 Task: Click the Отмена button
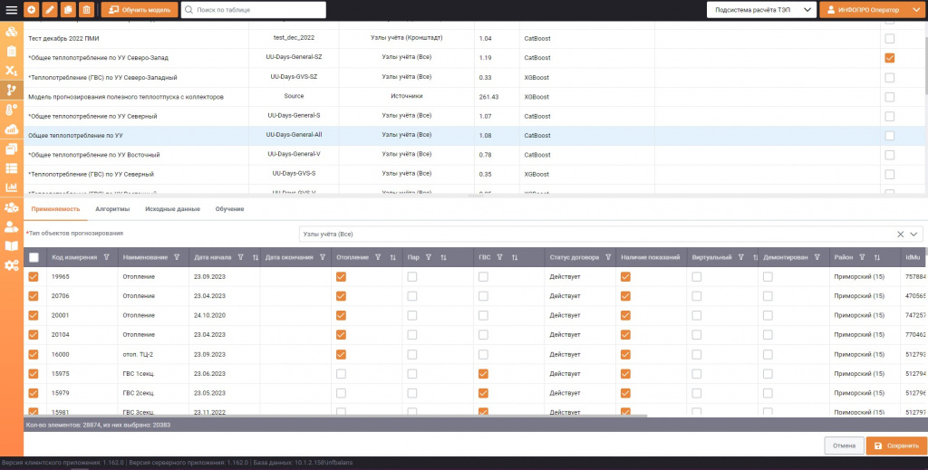click(844, 446)
